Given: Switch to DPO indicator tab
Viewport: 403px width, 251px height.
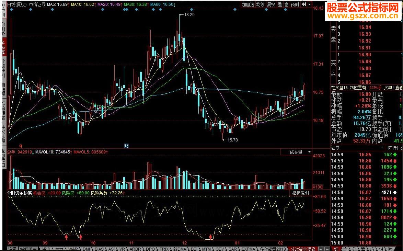Looking at the screenshot, I should pos(150,249).
